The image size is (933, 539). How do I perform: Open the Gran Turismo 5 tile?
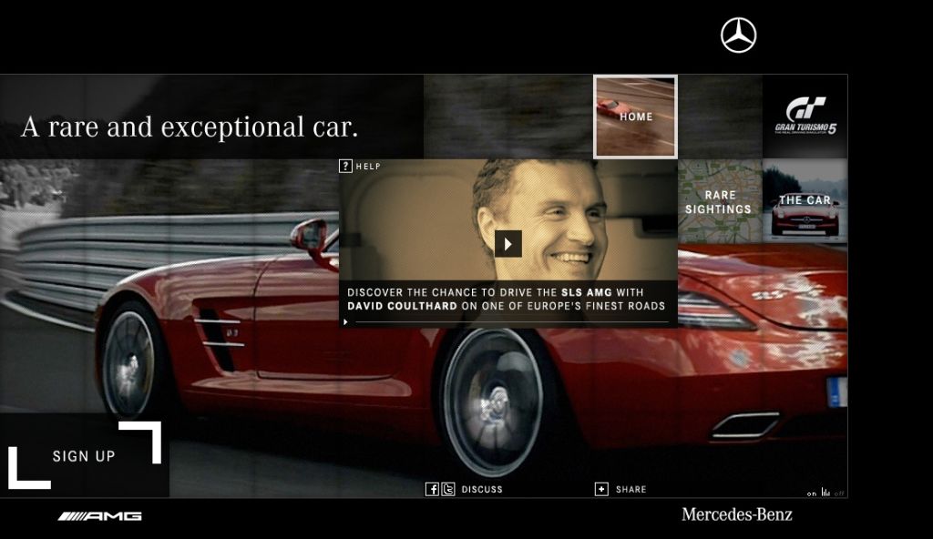[805, 117]
